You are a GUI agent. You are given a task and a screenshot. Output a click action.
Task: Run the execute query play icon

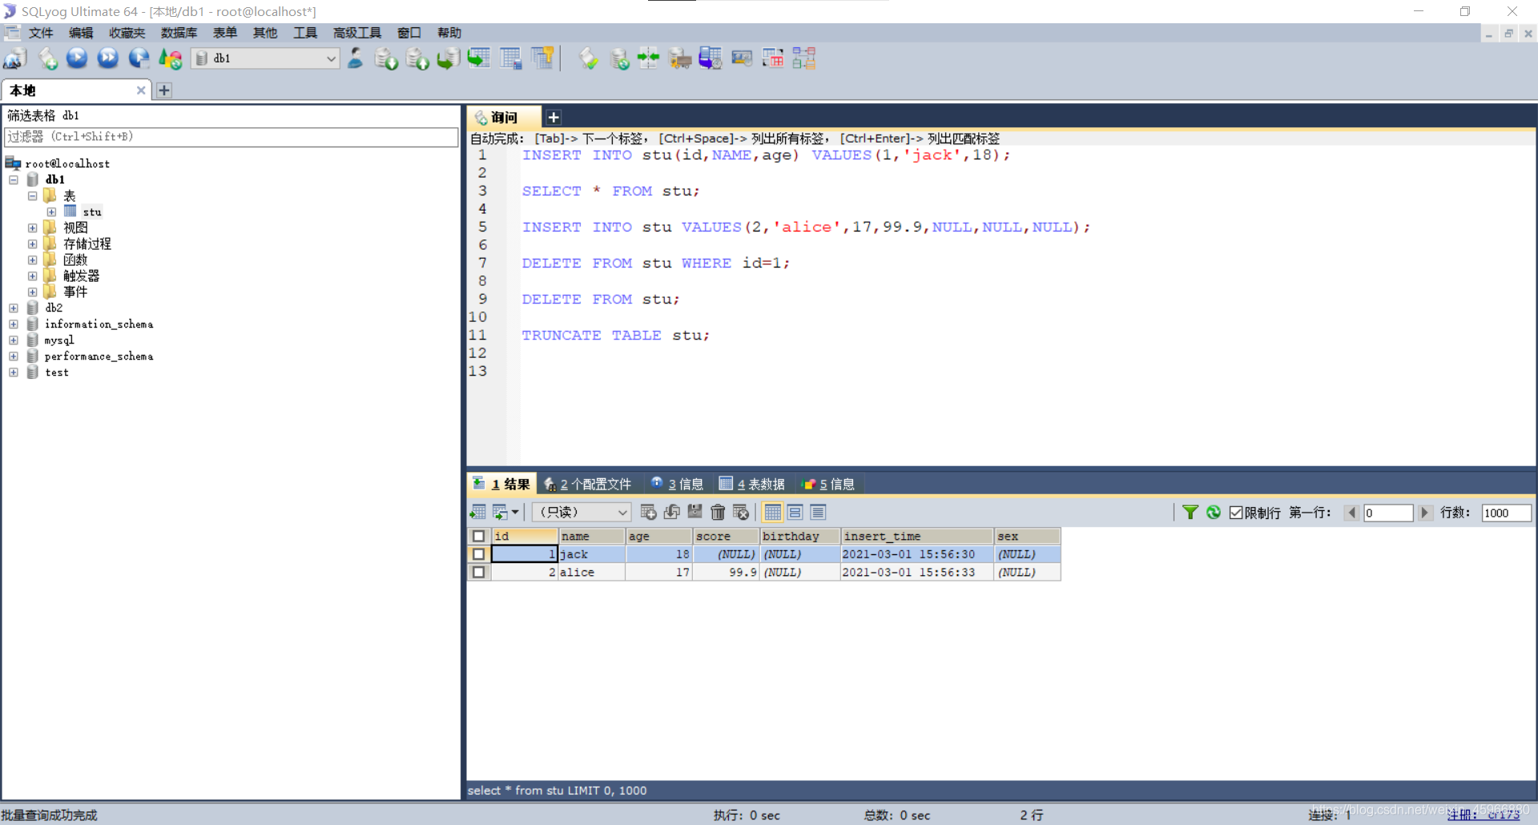[77, 58]
